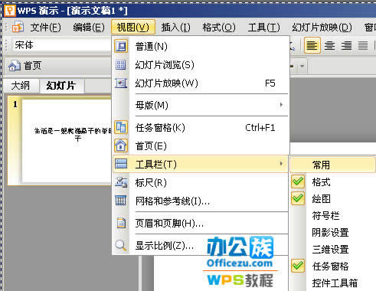This screenshot has height=291, width=376.
Task: Enable the 常用 toolbar
Action: point(332,165)
